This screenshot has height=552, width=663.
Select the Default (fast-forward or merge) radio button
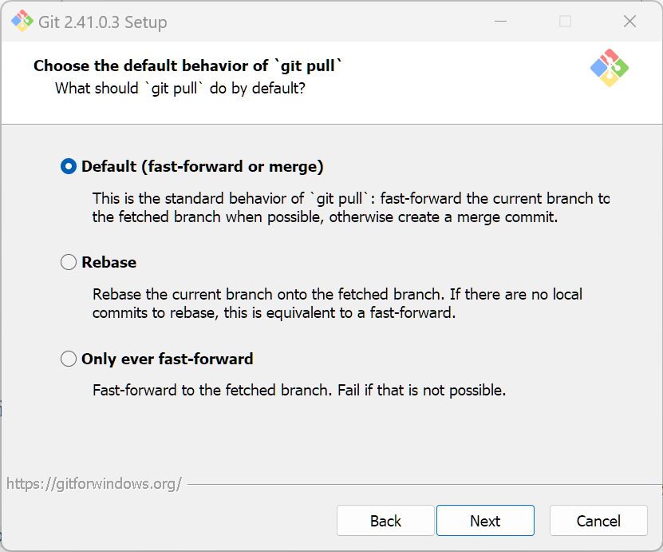pyautogui.click(x=69, y=167)
